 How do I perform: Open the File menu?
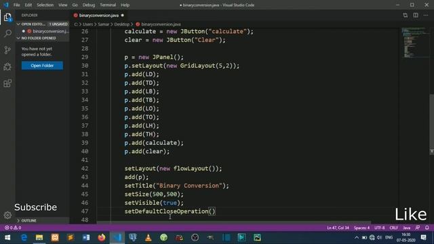pos(16,5)
